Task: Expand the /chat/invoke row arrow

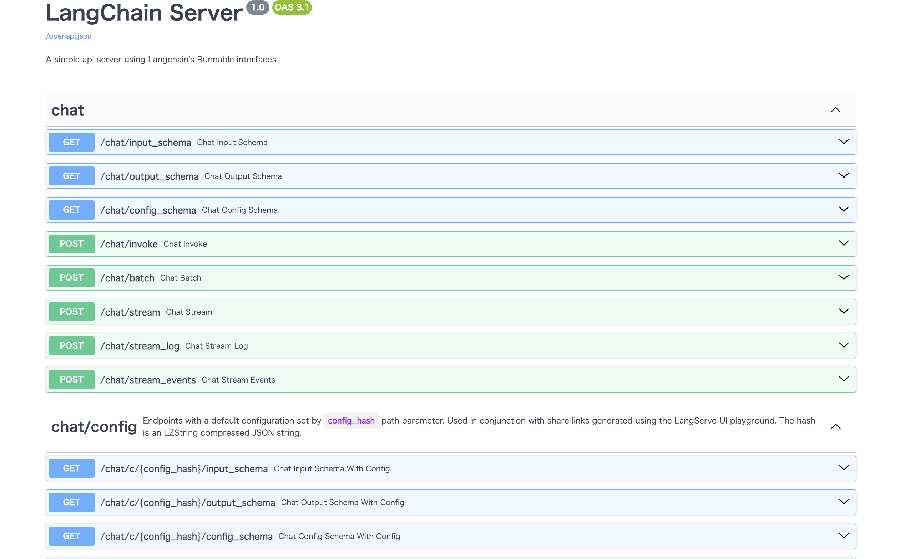Action: point(843,243)
